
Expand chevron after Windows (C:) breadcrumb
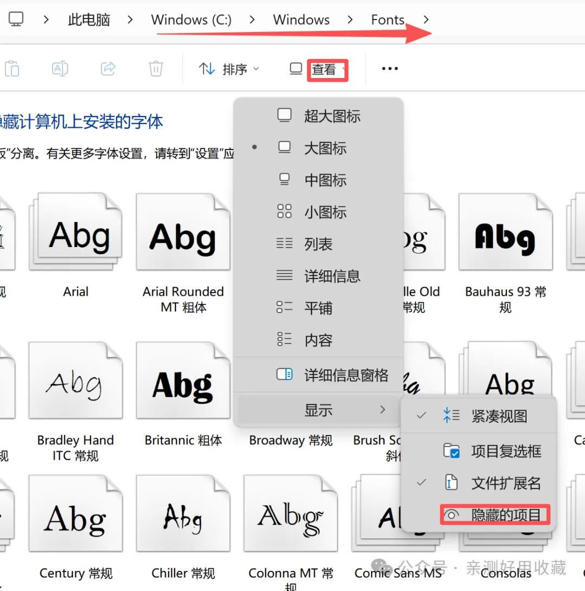[x=252, y=20]
